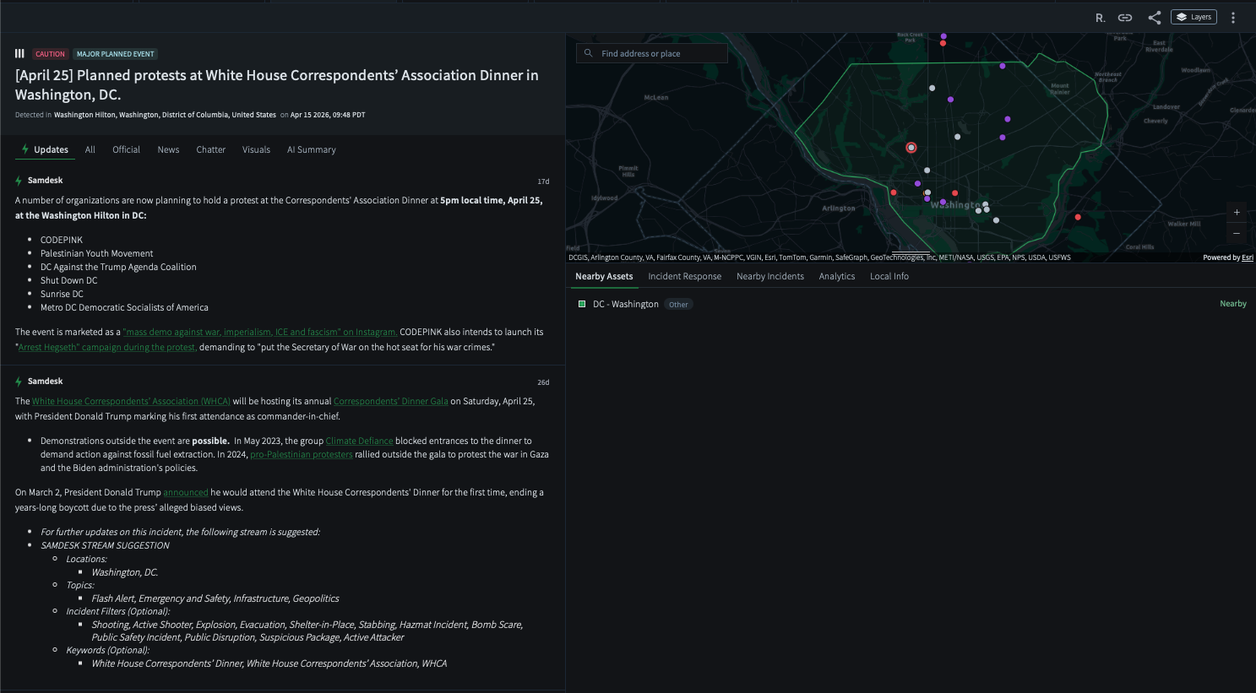Switch to the All tab
This screenshot has width=1256, height=693.
pyautogui.click(x=90, y=149)
